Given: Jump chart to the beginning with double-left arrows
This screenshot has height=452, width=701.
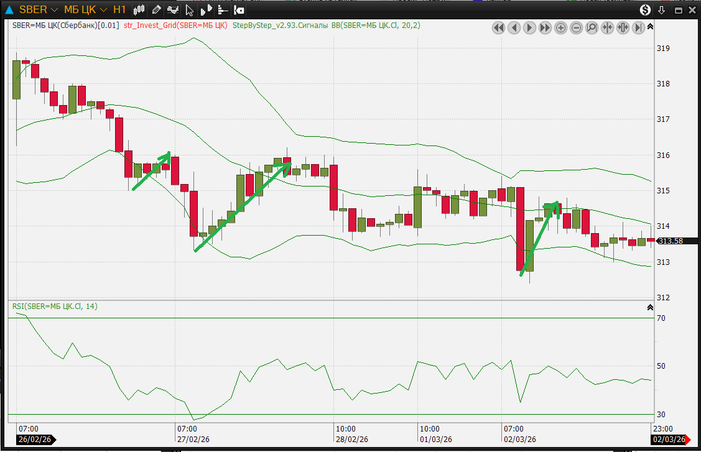Looking at the screenshot, I should [x=498, y=28].
